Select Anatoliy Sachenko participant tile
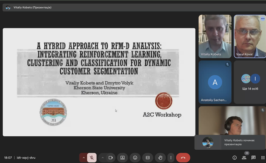The image size is (266, 163). pyautogui.click(x=215, y=82)
